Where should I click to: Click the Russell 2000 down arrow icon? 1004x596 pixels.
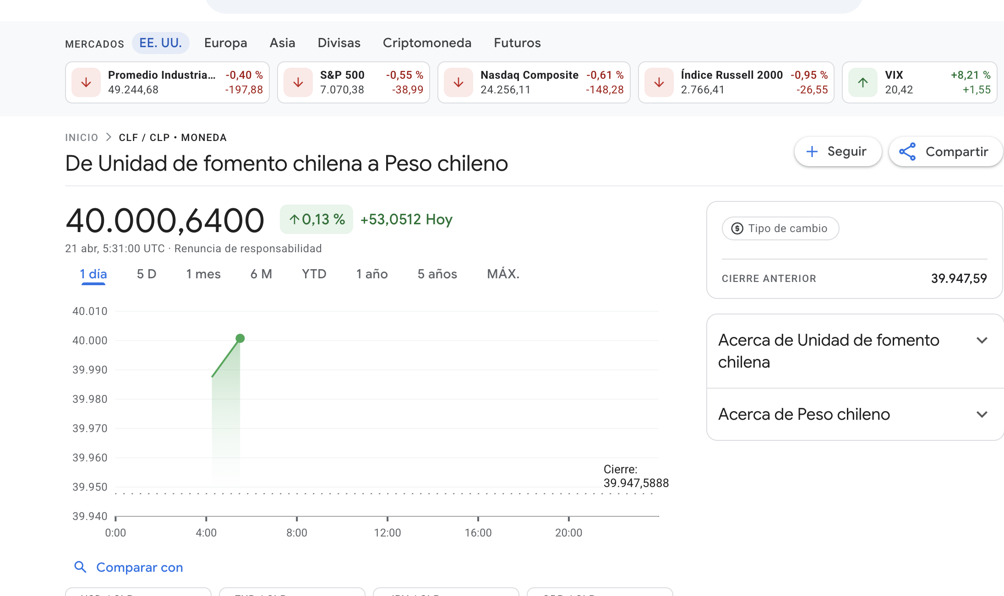tap(659, 82)
